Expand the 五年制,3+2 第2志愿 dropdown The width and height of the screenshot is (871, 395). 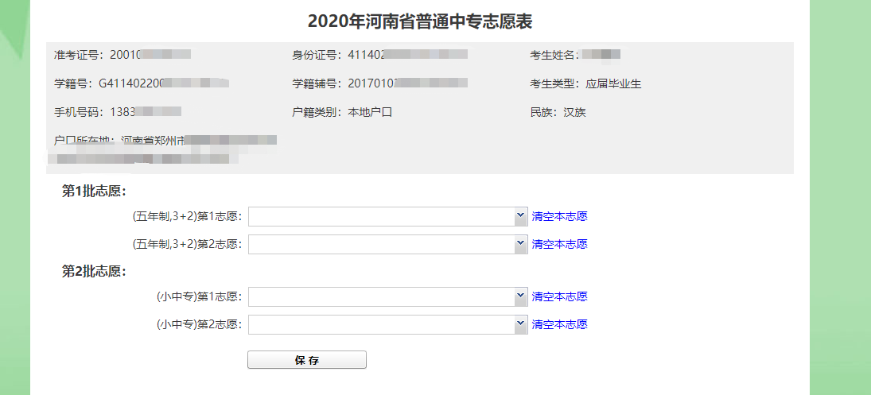click(x=387, y=245)
